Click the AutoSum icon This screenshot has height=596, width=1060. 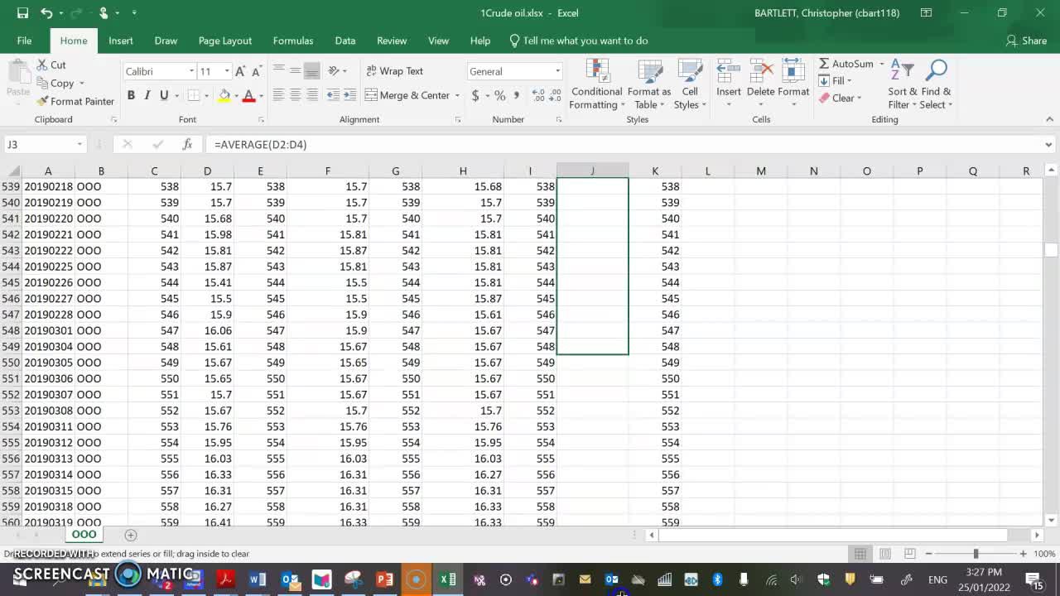[x=825, y=63]
